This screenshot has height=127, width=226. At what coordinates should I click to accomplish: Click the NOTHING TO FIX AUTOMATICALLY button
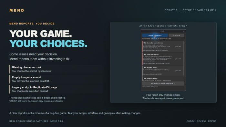pyautogui.click(x=163, y=83)
